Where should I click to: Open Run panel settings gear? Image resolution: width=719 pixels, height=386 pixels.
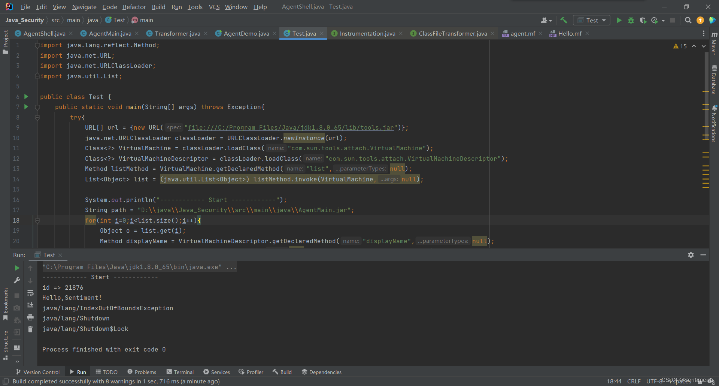(691, 255)
